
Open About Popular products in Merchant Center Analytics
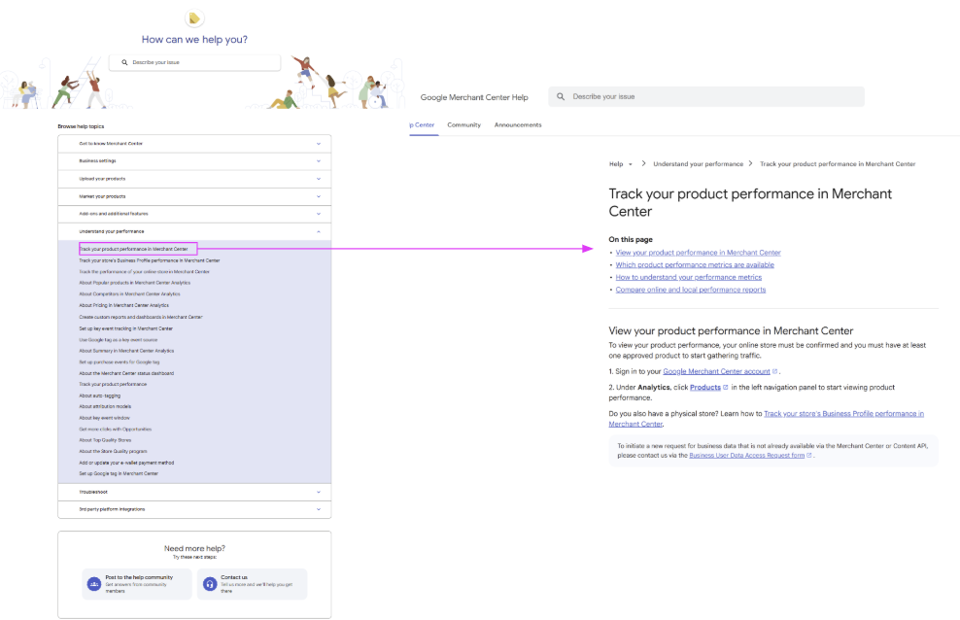(135, 283)
